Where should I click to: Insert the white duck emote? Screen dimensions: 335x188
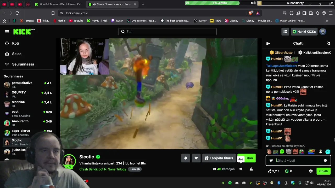point(320,151)
